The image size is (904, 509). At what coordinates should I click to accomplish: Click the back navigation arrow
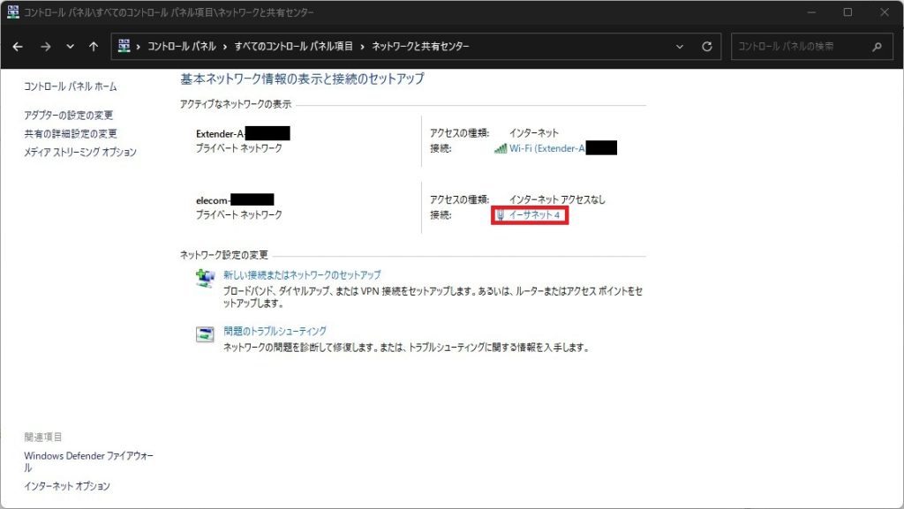18,47
